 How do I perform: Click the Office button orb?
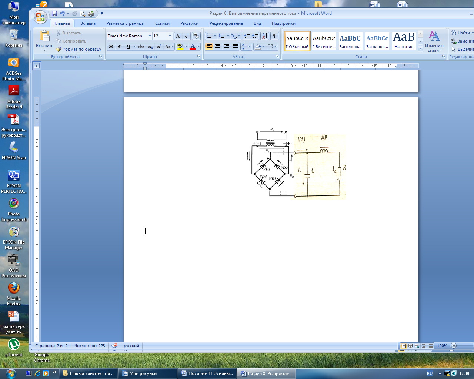point(40,17)
